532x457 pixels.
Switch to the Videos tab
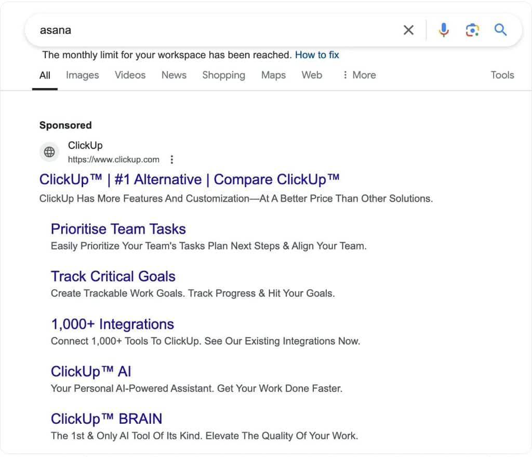pos(130,75)
